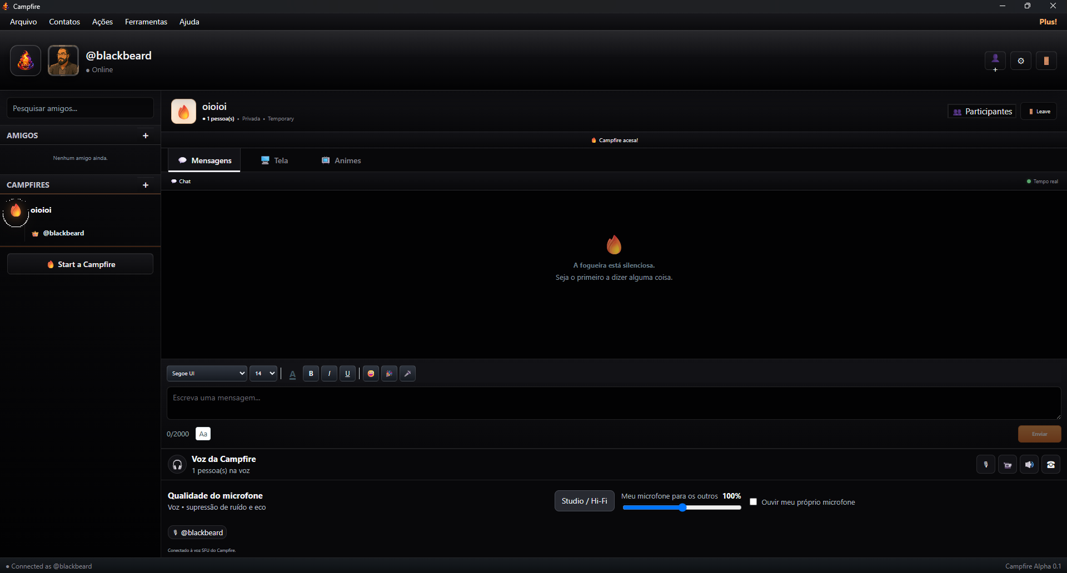Click the Tempo real indicator
The width and height of the screenshot is (1067, 573).
[1043, 182]
